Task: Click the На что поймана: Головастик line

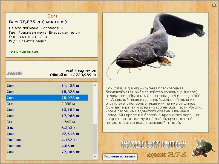Action: (x=36, y=28)
